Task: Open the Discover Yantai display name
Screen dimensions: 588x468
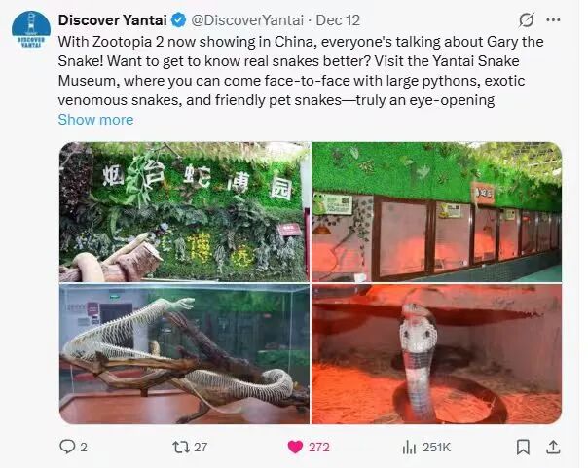Action: point(113,20)
